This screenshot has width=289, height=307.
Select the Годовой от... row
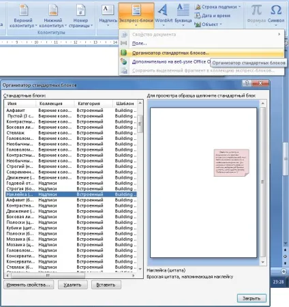[x=71, y=183]
